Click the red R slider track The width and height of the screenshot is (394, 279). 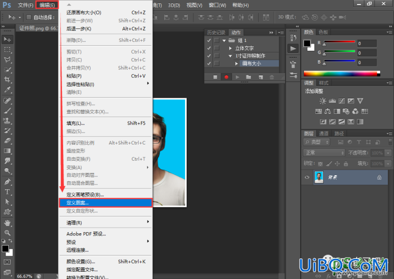pyautogui.click(x=339, y=41)
